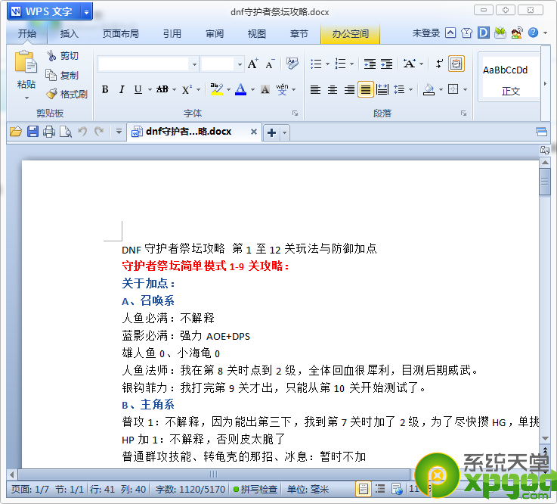Toggle Underline formatting
557x504 pixels.
click(138, 89)
